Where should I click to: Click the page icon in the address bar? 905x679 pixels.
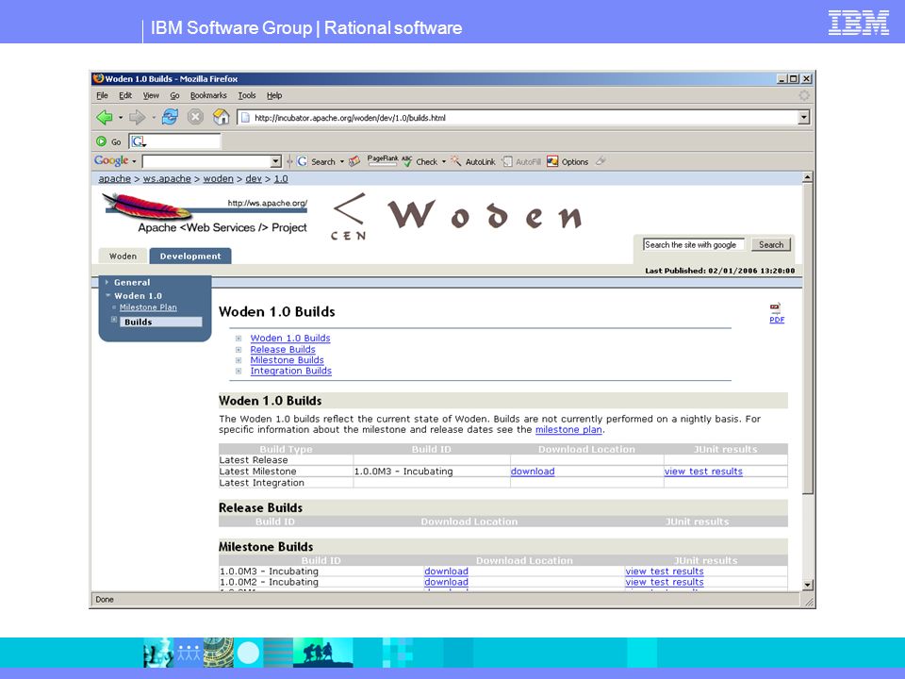point(245,118)
